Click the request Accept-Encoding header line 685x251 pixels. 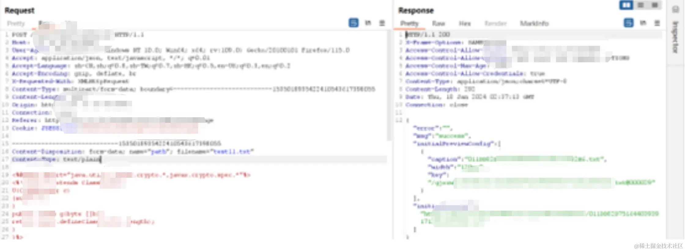pos(74,74)
